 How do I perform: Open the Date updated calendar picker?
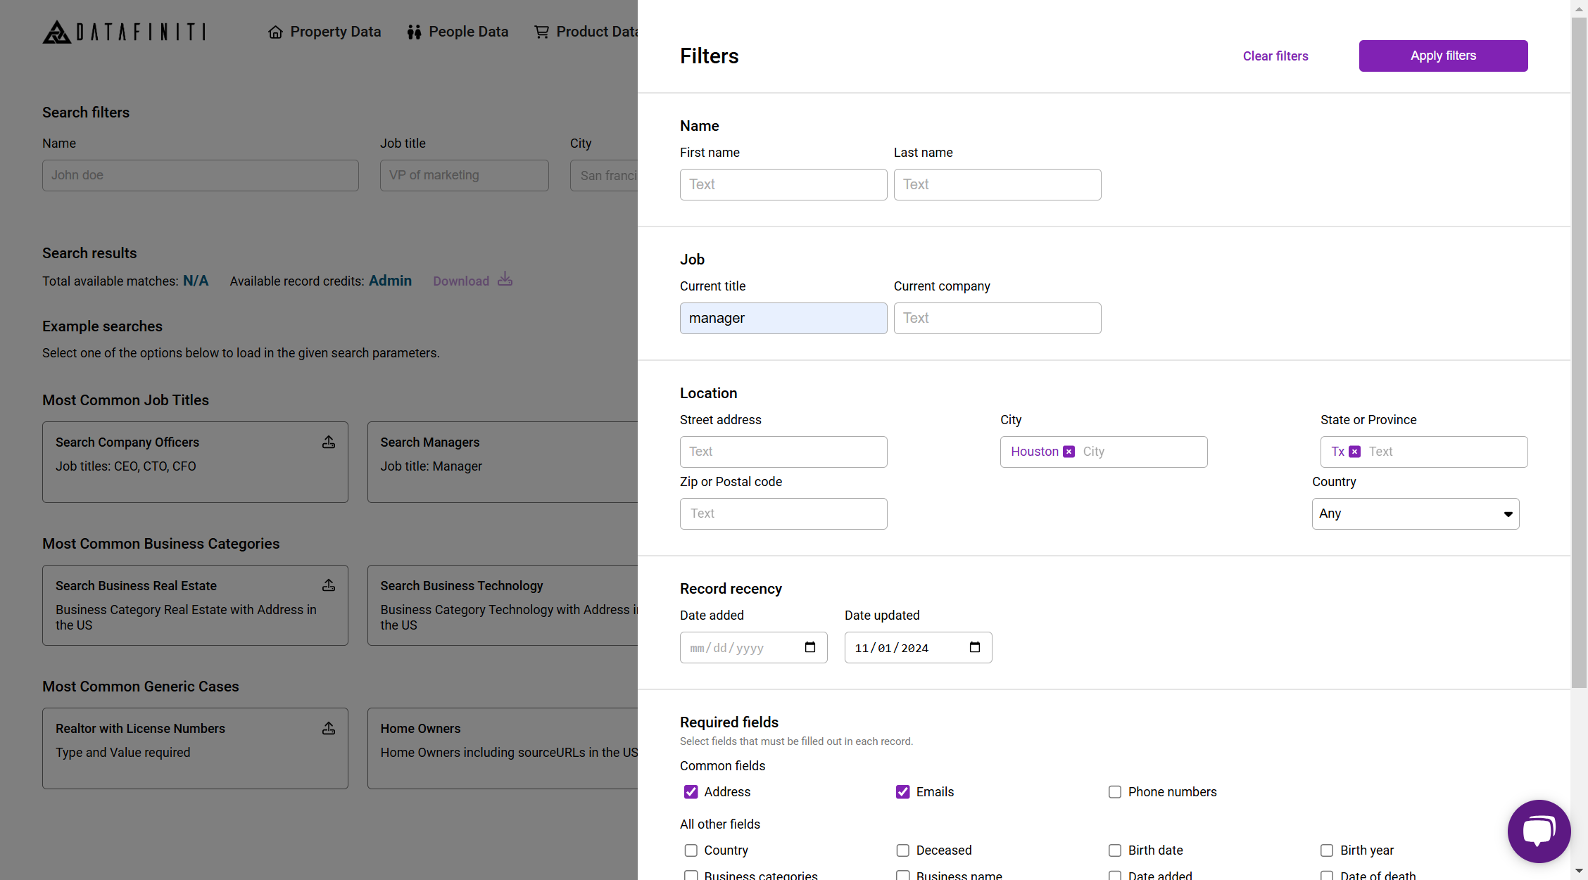(x=975, y=647)
